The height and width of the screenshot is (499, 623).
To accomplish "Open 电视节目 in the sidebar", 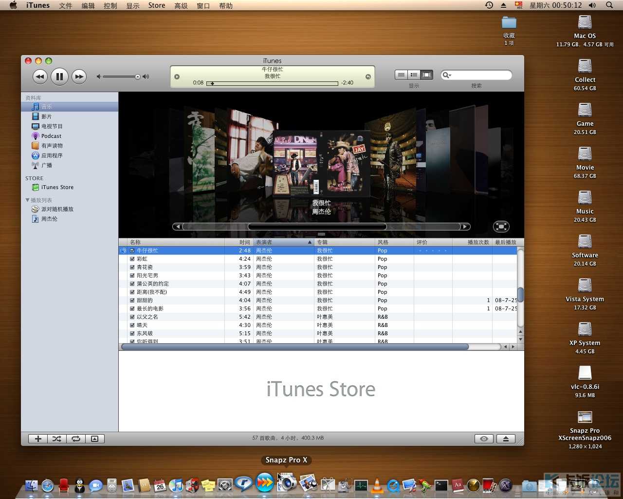I will pyautogui.click(x=70, y=126).
